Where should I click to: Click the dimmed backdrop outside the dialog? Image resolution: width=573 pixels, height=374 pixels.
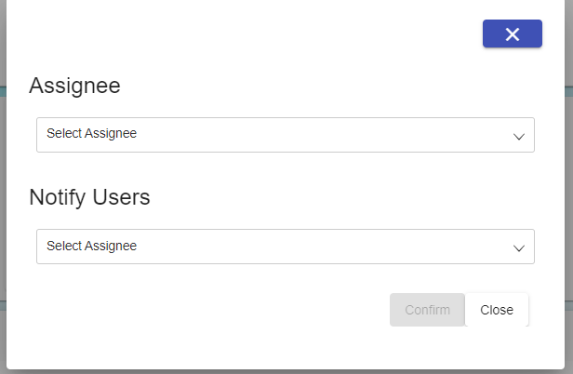coord(4,186)
